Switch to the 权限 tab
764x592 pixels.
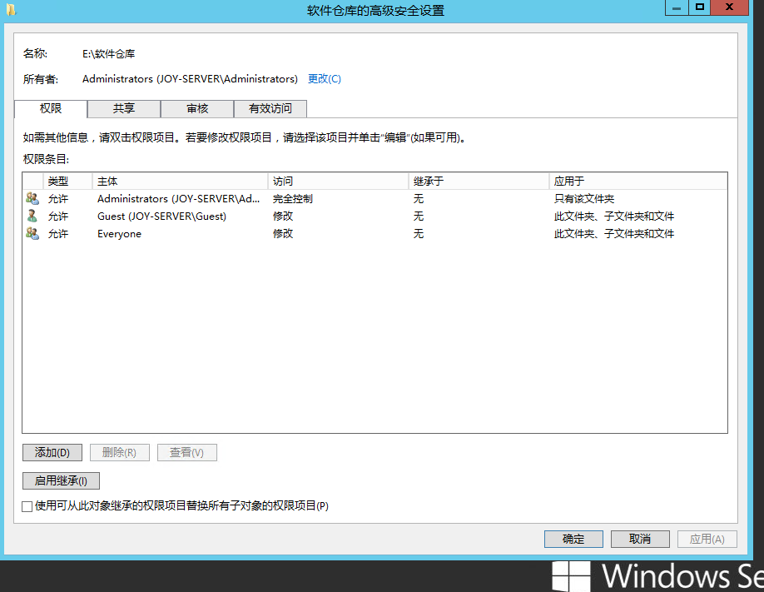51,109
